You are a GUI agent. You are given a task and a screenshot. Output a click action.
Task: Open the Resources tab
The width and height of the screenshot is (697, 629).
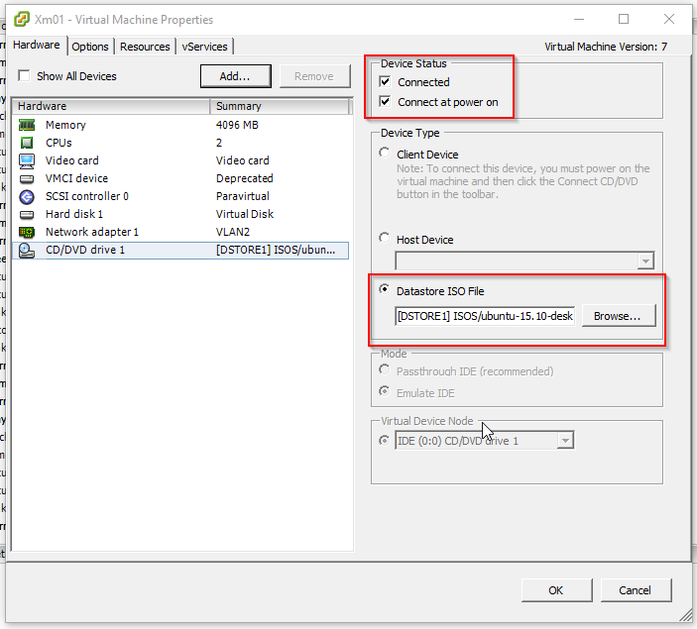pos(145,47)
